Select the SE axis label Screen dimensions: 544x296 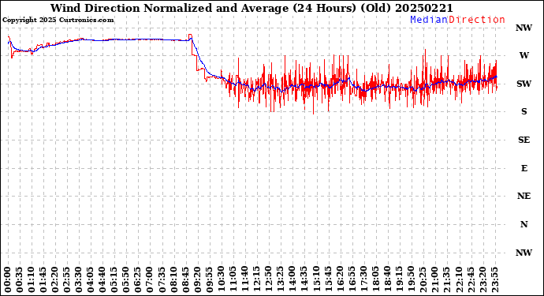tap(524, 140)
